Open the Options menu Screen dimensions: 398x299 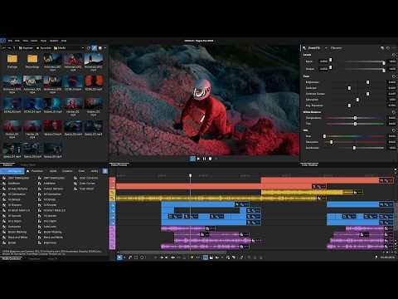point(54,41)
